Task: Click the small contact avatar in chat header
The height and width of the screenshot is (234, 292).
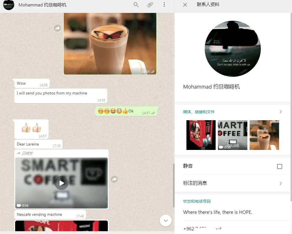Action: pyautogui.click(x=9, y=5)
